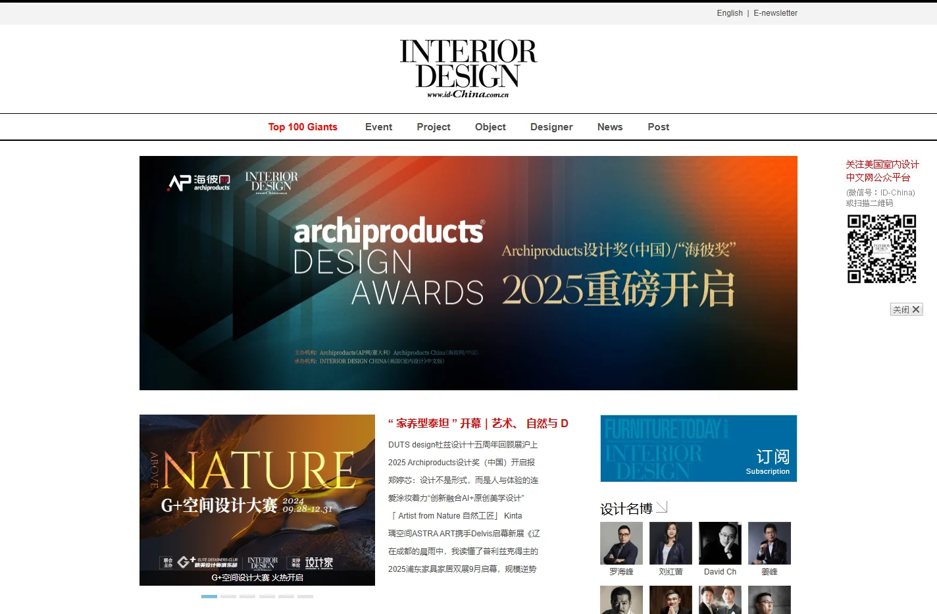937x614 pixels.
Task: Open the Designer section
Action: click(x=551, y=127)
